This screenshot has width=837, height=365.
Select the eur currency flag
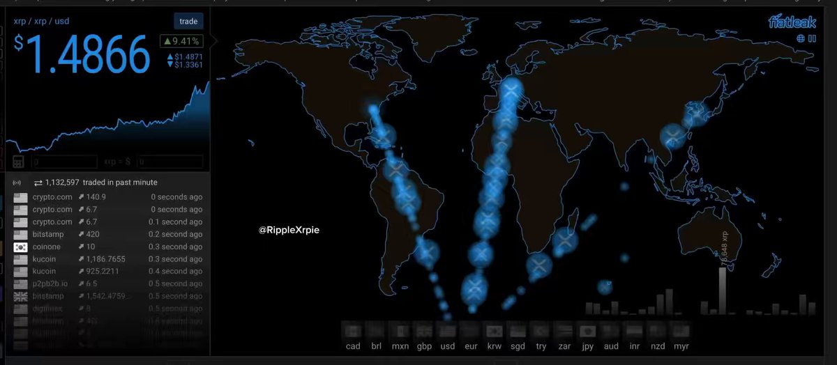pyautogui.click(x=471, y=331)
